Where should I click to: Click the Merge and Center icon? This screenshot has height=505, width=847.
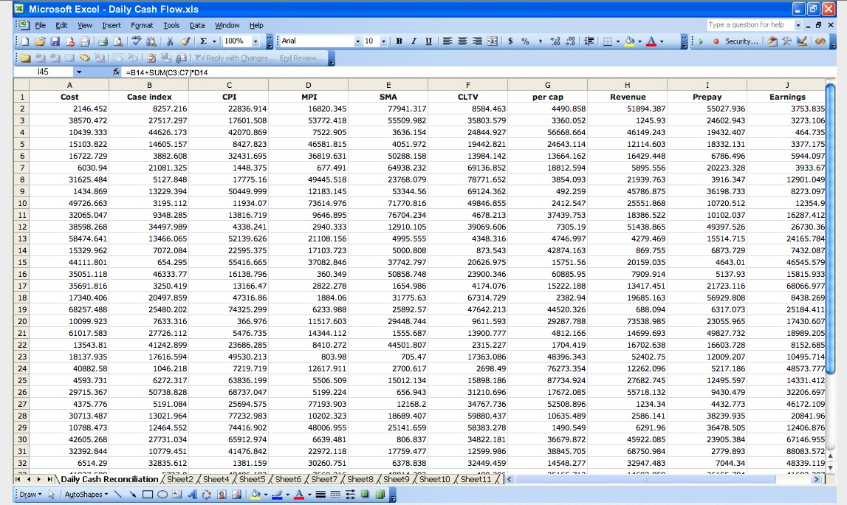493,41
